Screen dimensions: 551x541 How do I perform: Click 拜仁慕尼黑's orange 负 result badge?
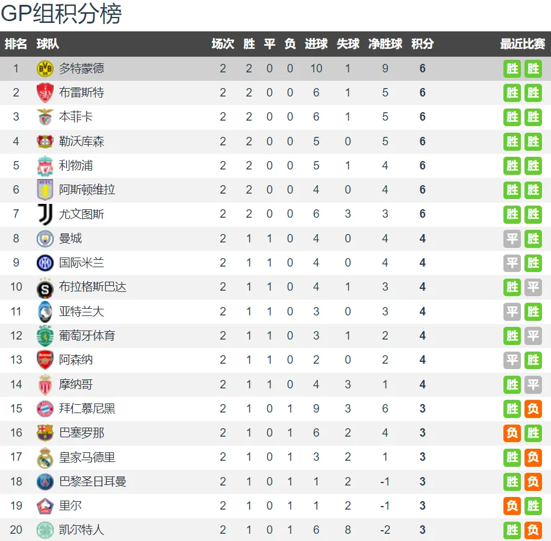click(533, 409)
